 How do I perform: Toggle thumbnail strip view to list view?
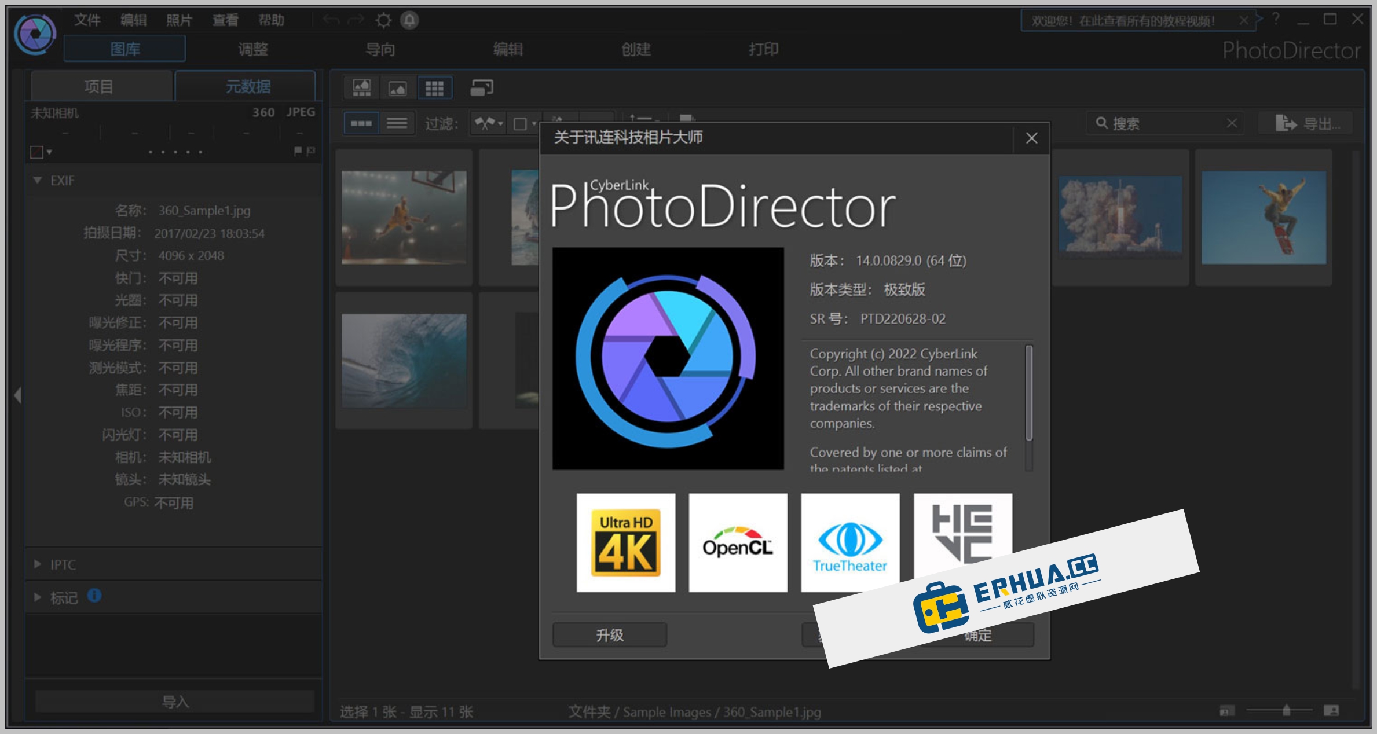point(398,123)
